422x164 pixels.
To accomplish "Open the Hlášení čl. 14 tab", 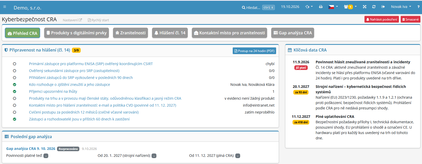I will coord(170,33).
